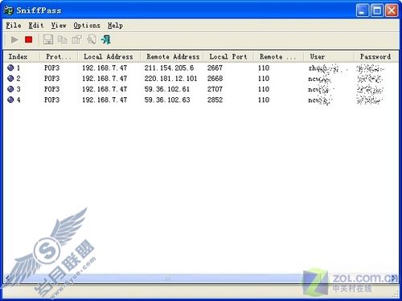The width and height of the screenshot is (402, 301).
Task: Click remote port 110 in row 1
Action: pyautogui.click(x=264, y=67)
